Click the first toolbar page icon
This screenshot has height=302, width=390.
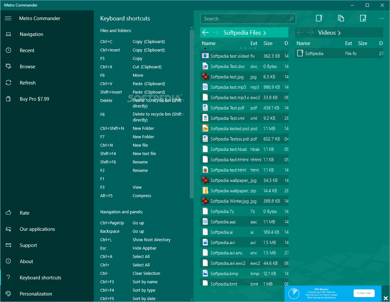(319, 18)
